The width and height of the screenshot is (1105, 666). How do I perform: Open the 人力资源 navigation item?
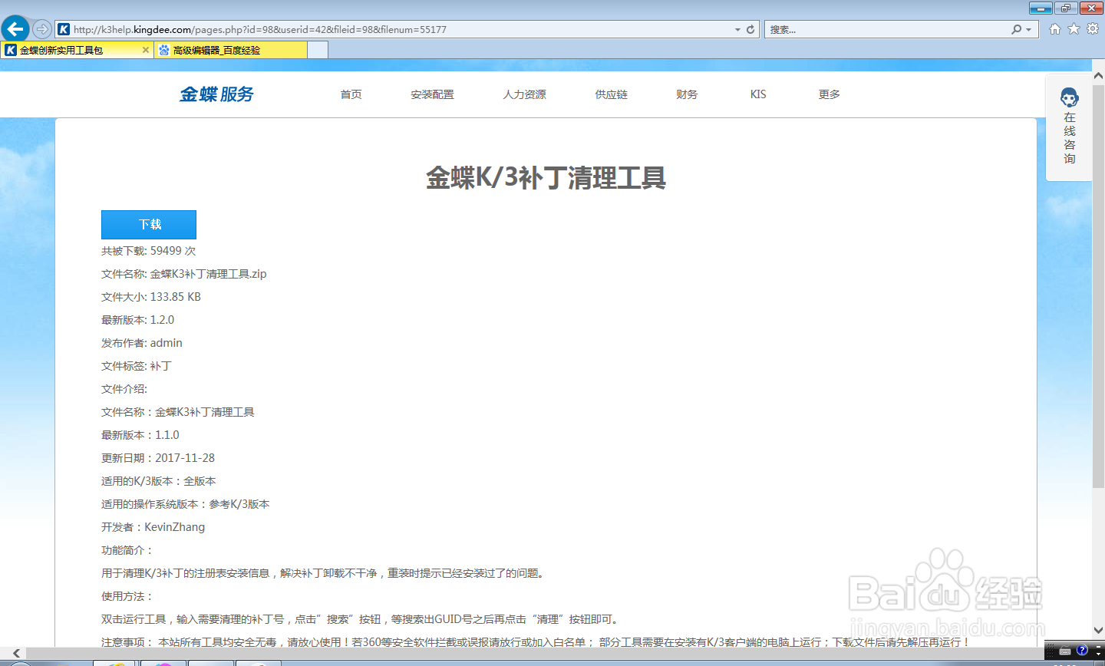(x=525, y=94)
